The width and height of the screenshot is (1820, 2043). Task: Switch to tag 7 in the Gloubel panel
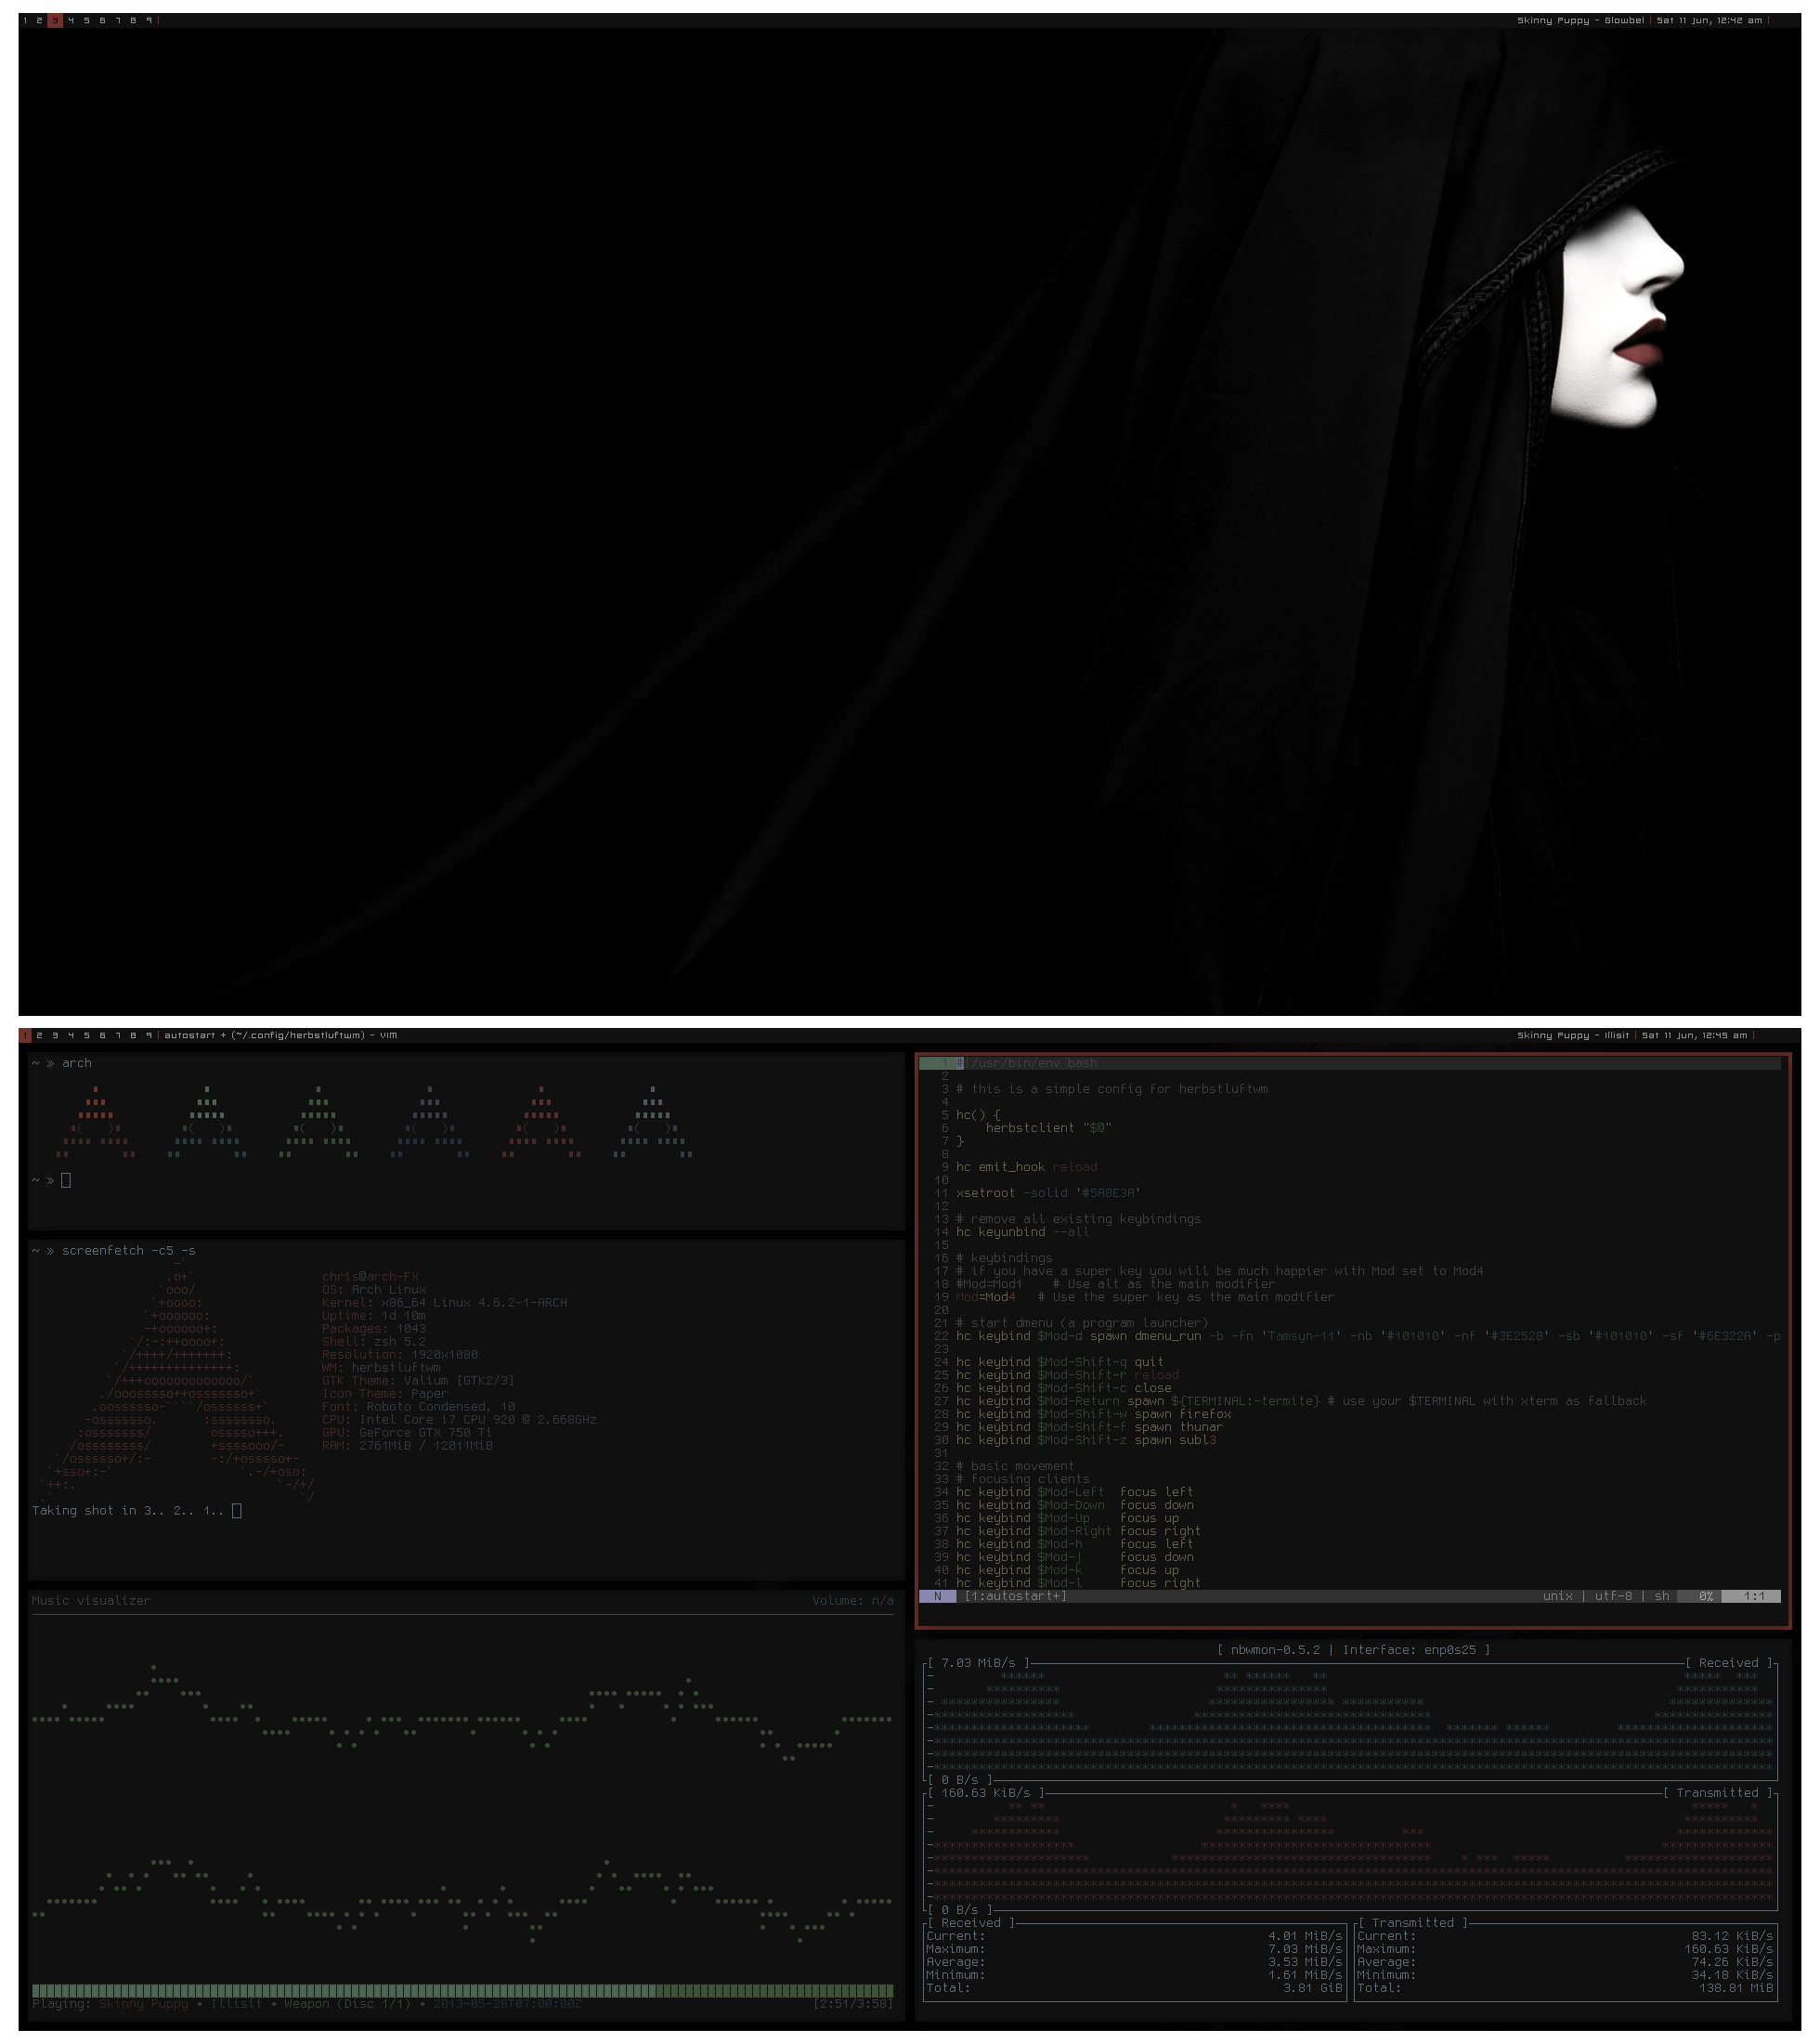[118, 20]
